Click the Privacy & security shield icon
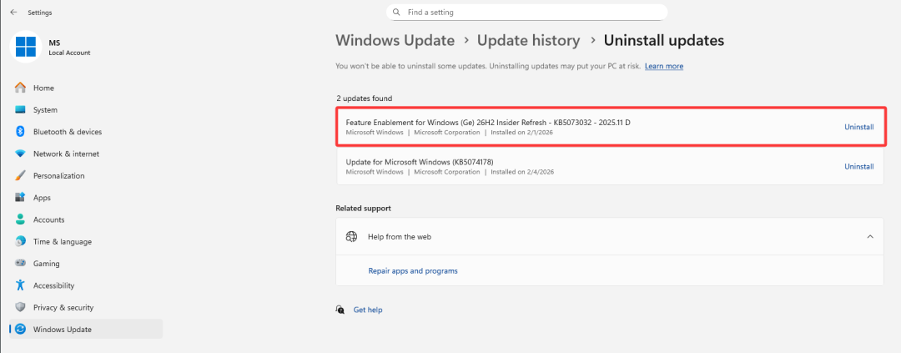 (x=20, y=307)
